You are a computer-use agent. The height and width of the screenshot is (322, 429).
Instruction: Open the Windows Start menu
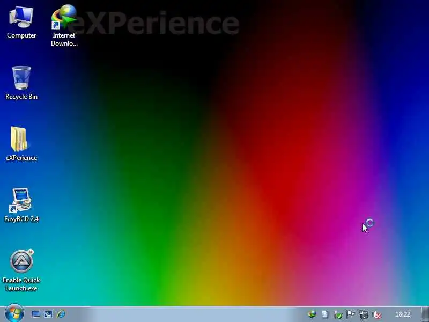14,313
